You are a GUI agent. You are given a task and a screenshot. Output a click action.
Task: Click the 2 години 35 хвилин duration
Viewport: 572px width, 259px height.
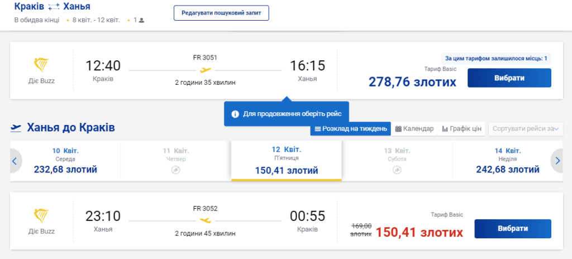(206, 83)
